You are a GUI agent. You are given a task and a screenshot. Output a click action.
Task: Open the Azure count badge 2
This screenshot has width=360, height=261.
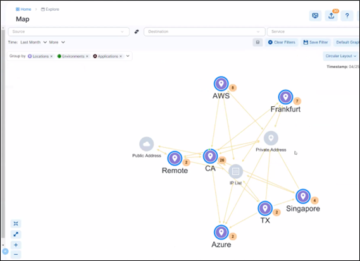point(233,236)
